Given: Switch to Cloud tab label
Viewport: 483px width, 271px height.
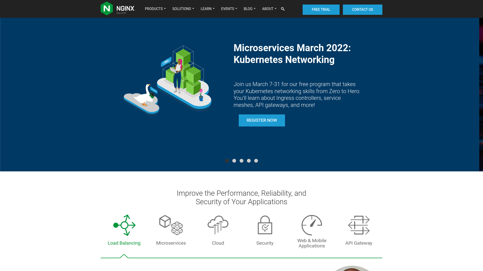Looking at the screenshot, I should tap(218, 243).
